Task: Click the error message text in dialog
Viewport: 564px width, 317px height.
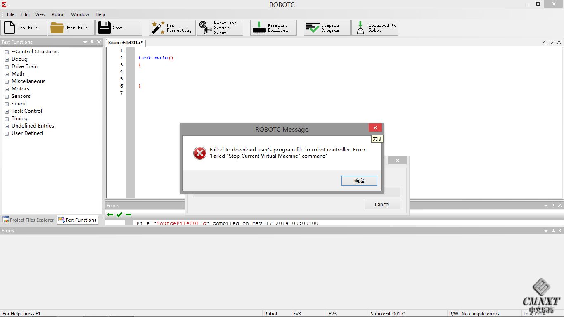Action: click(x=288, y=153)
